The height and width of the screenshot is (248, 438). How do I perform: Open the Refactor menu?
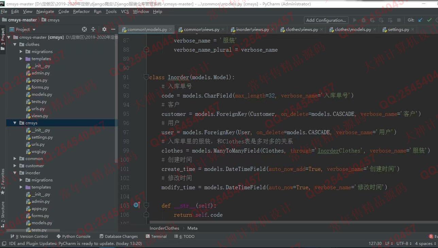81,12
